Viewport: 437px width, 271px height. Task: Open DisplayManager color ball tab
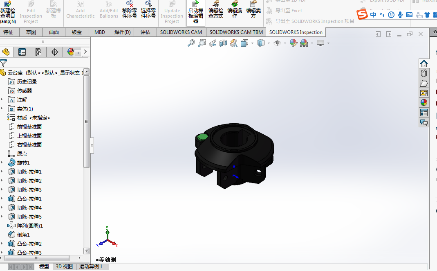70,52
